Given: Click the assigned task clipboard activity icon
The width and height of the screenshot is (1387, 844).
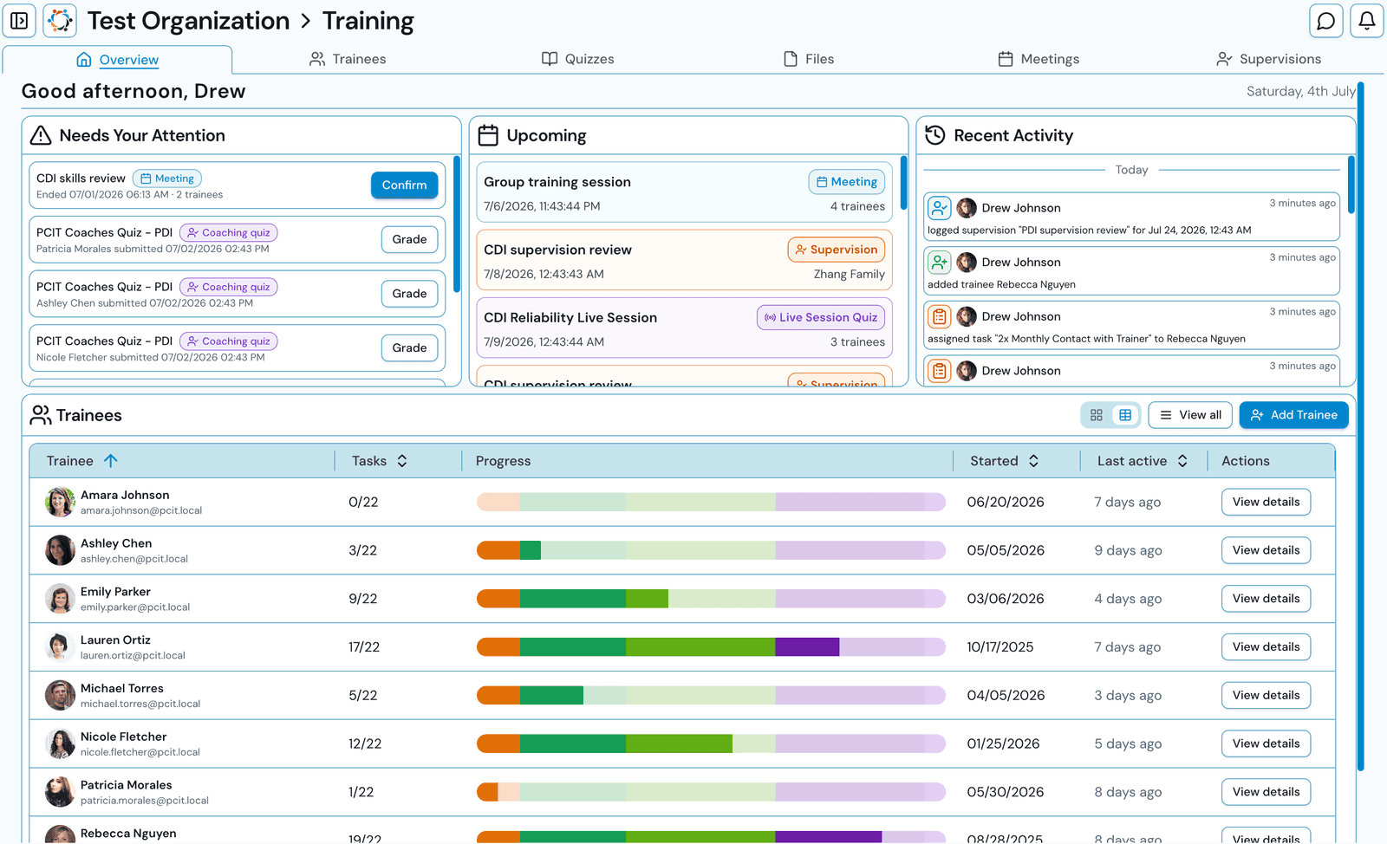Looking at the screenshot, I should click(940, 316).
